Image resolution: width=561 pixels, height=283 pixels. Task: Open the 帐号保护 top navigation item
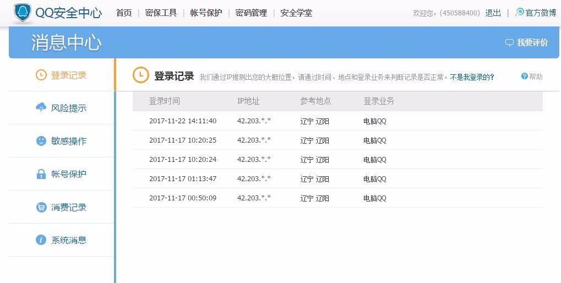(206, 13)
